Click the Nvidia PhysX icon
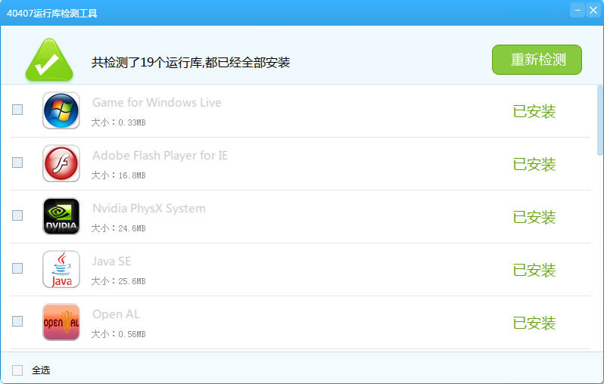This screenshot has height=384, width=604. pos(61,216)
